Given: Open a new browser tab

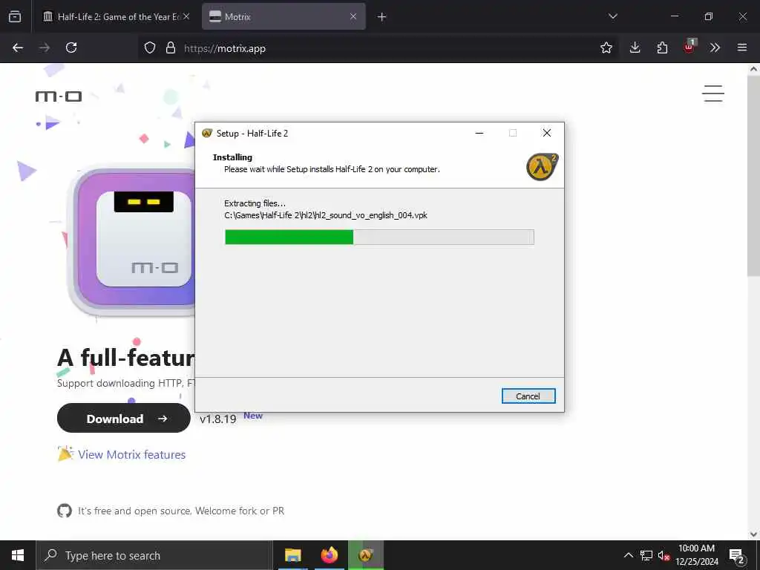Looking at the screenshot, I should click(382, 17).
